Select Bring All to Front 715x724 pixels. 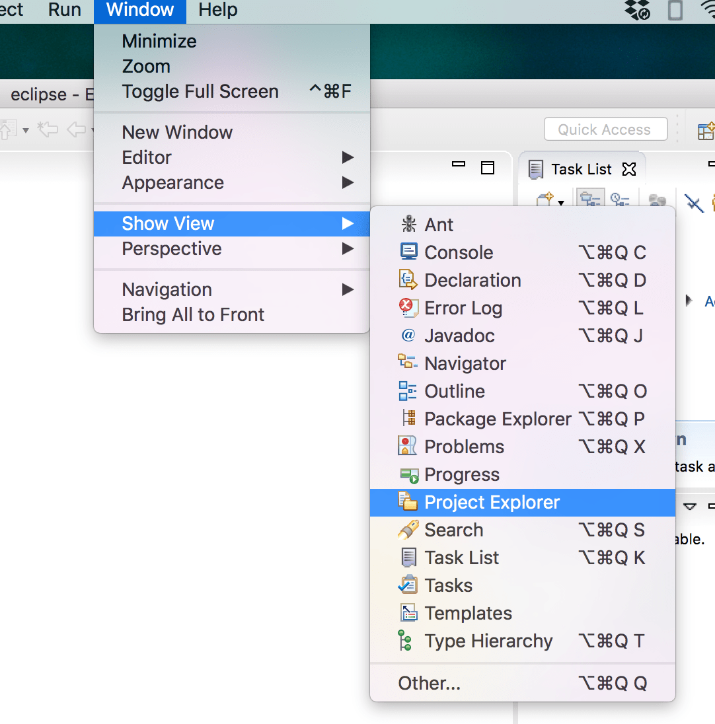click(231, 315)
